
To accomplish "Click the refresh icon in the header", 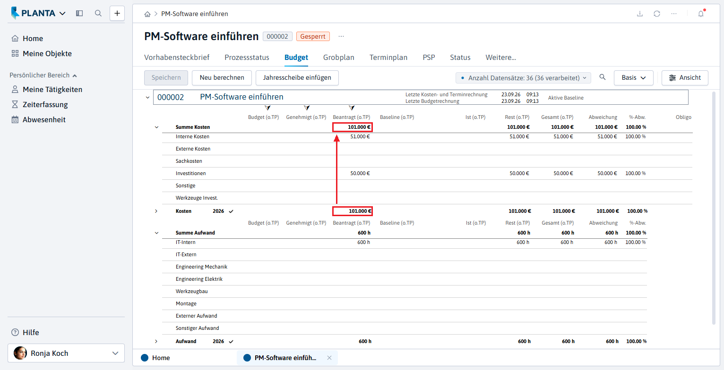I will pyautogui.click(x=657, y=14).
